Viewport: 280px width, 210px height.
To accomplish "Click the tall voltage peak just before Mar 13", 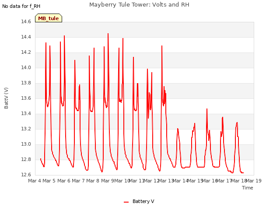I will (x=162, y=46).
